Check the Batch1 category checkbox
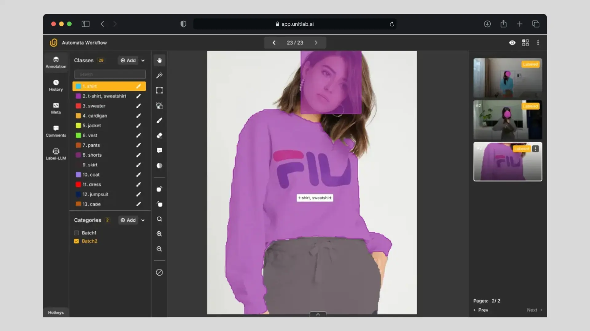The width and height of the screenshot is (590, 331). coord(77,233)
